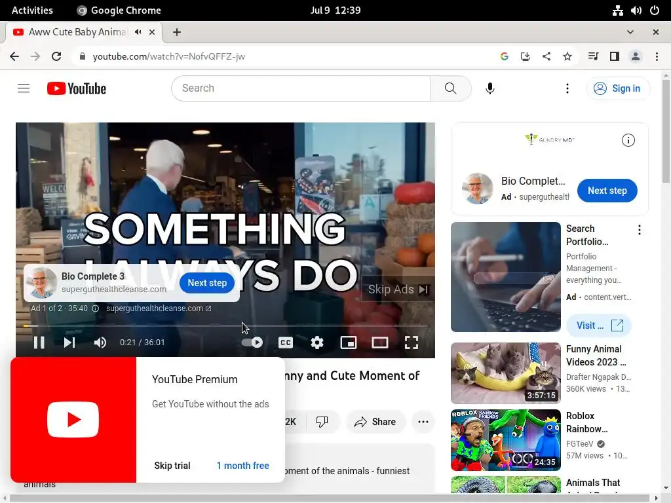
Task: Open clock and calendar Jul 9 12:39
Action: pyautogui.click(x=335, y=10)
